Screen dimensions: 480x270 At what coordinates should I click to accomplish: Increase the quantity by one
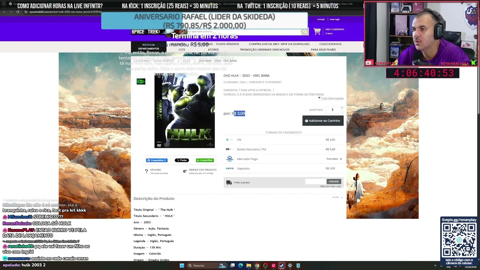[342, 108]
